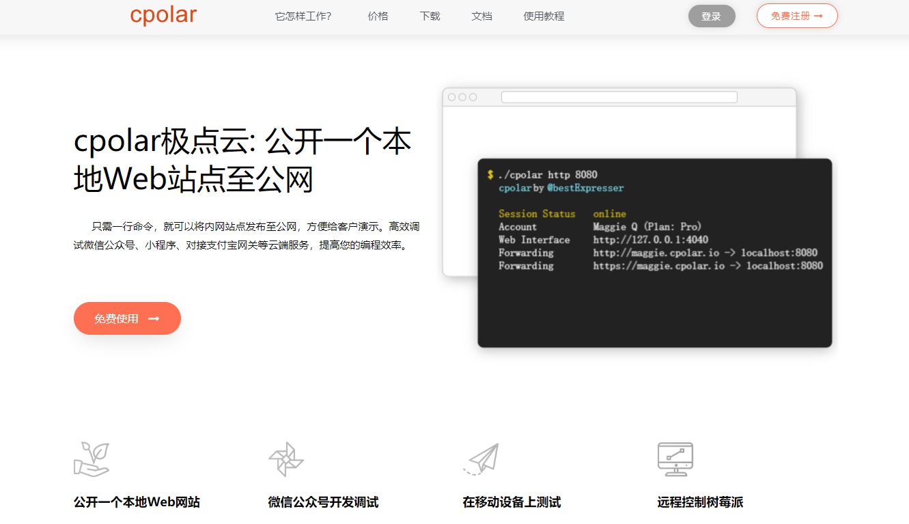
Task: Open the 价格 pricing page
Action: (x=378, y=16)
